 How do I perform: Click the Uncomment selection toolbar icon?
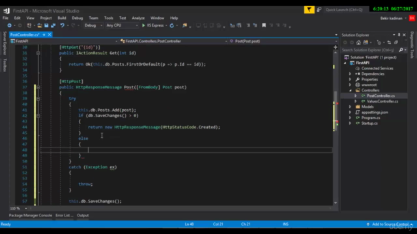pos(239,25)
